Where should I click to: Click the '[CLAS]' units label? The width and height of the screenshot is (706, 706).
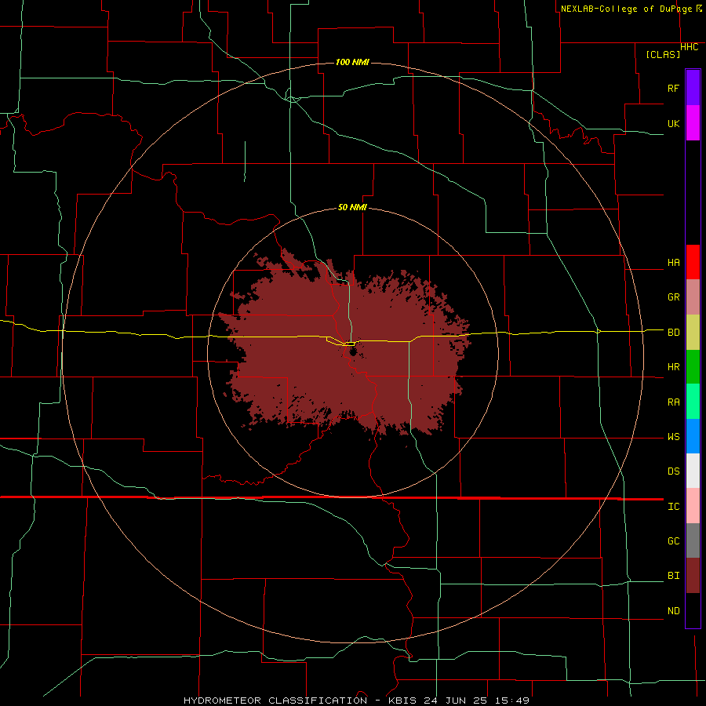(663, 54)
